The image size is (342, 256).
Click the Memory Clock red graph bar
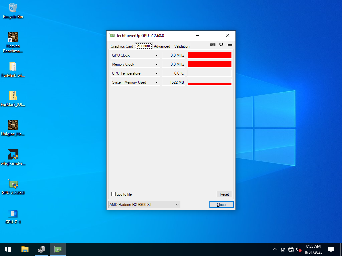pyautogui.click(x=209, y=64)
